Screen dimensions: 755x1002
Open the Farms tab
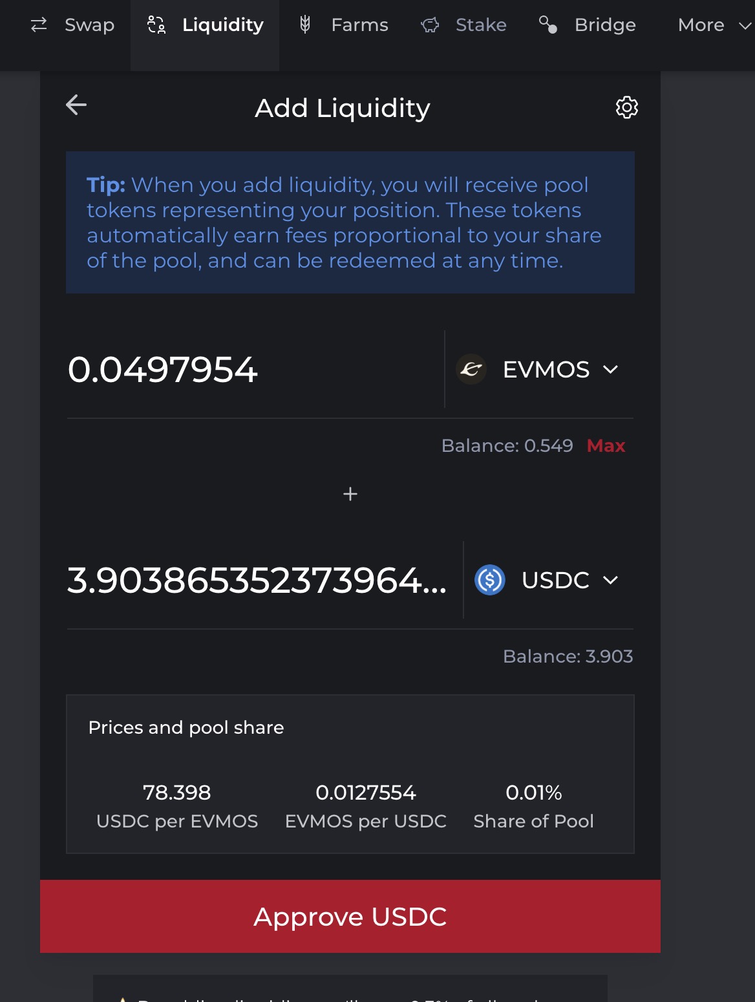coord(359,25)
